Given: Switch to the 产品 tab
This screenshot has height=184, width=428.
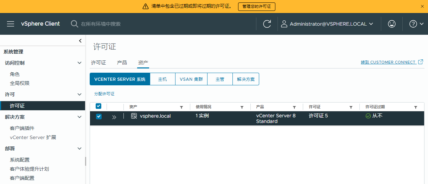Looking at the screenshot, I should coord(122,62).
